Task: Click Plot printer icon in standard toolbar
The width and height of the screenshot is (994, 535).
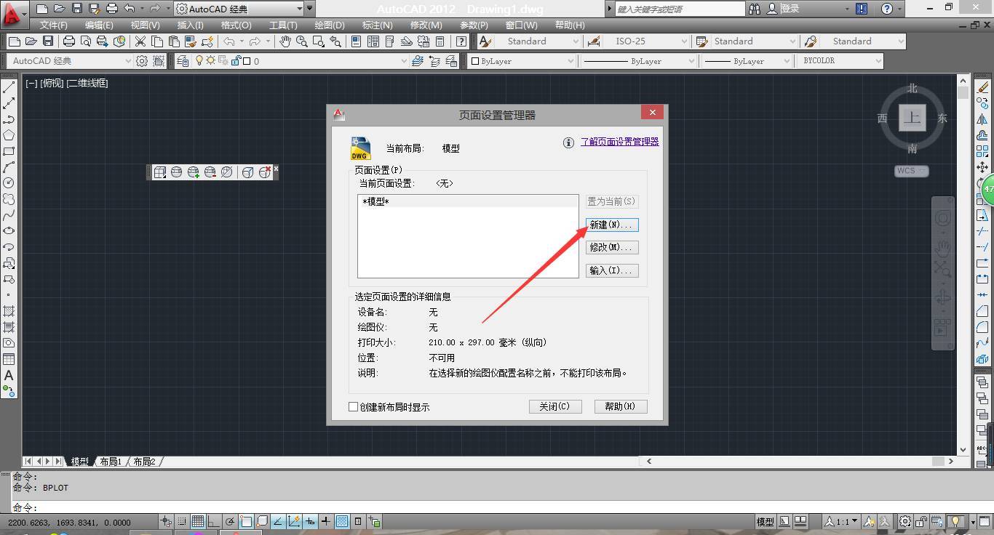Action: point(69,41)
